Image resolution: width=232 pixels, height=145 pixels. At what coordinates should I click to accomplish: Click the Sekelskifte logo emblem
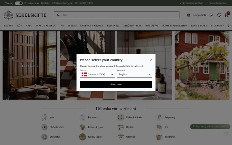(x=8, y=15)
